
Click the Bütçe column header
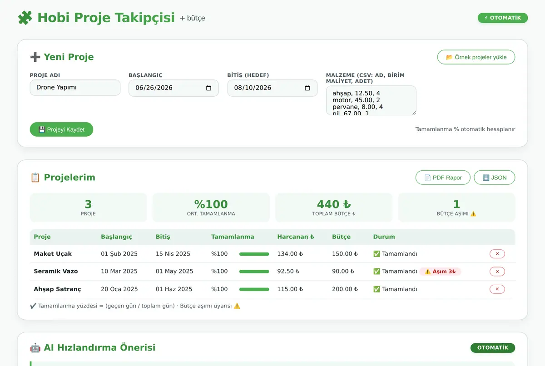coord(341,237)
